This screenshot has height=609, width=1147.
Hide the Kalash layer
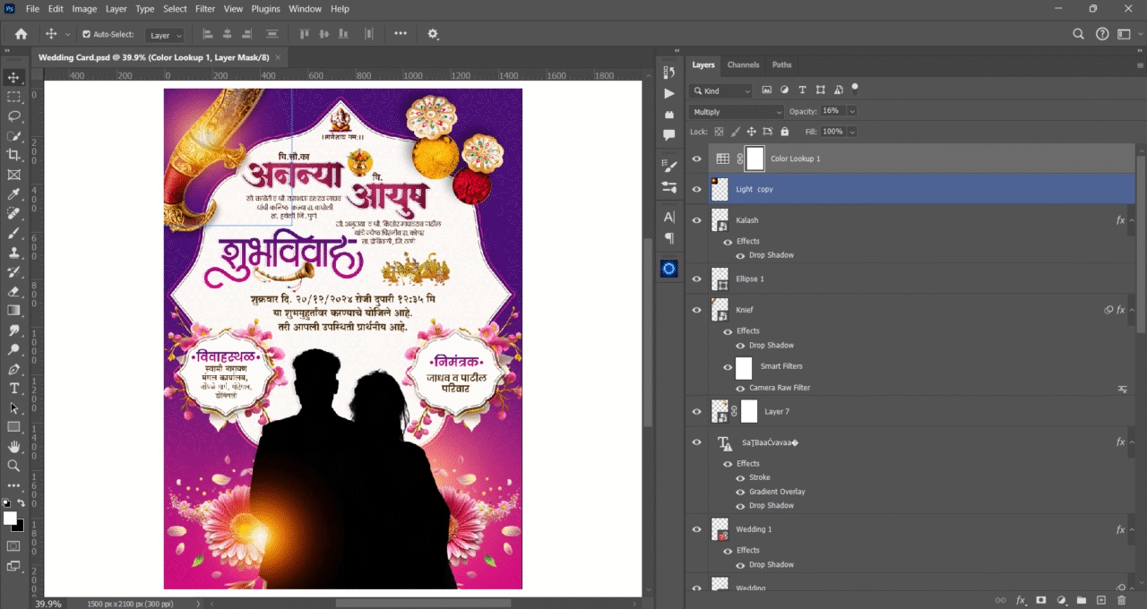point(696,219)
